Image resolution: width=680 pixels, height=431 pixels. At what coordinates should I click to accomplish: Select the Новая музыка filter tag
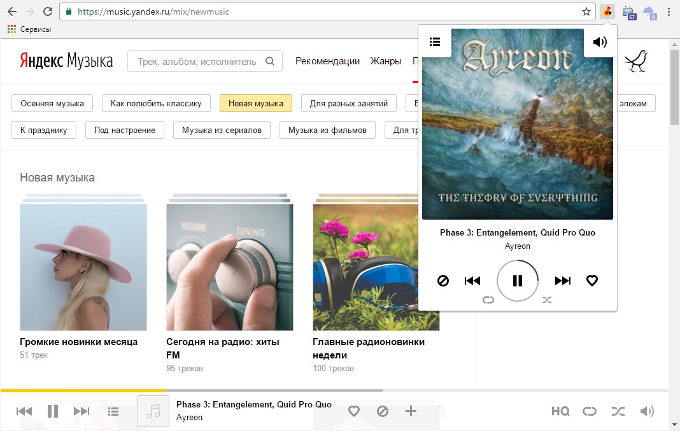(x=255, y=102)
